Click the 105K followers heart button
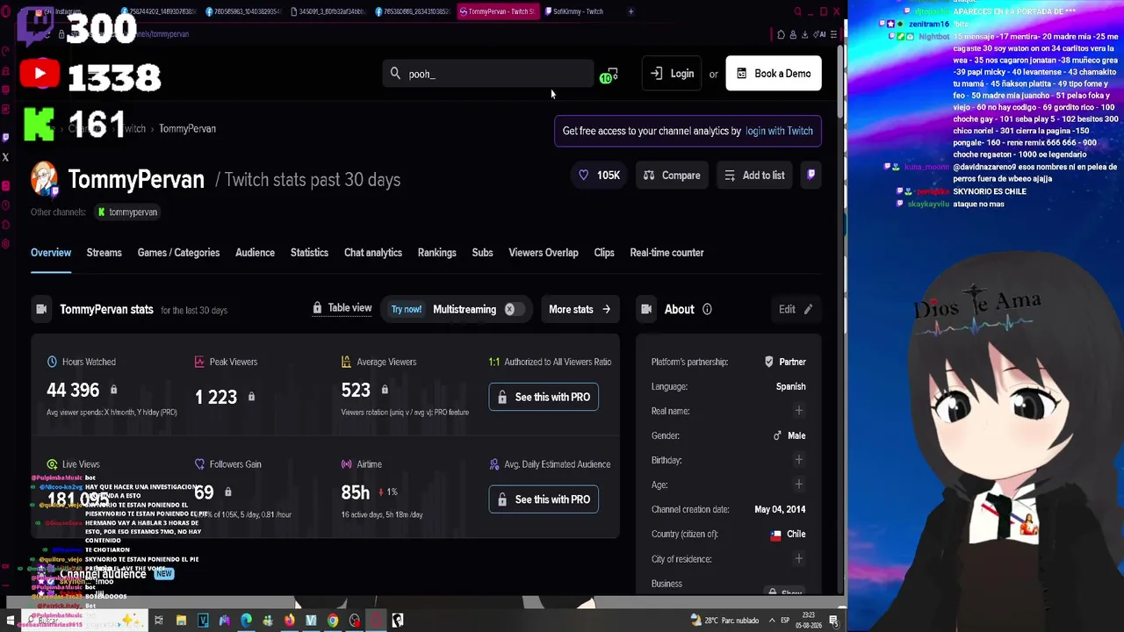 [x=599, y=176]
